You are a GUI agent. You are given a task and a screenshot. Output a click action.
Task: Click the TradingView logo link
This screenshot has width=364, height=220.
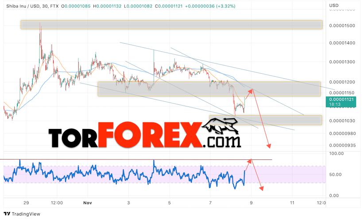(22, 214)
